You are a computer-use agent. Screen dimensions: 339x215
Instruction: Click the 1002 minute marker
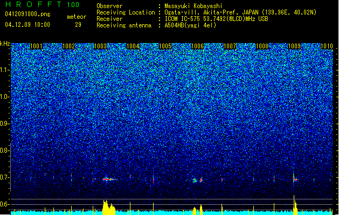pyautogui.click(x=68, y=46)
